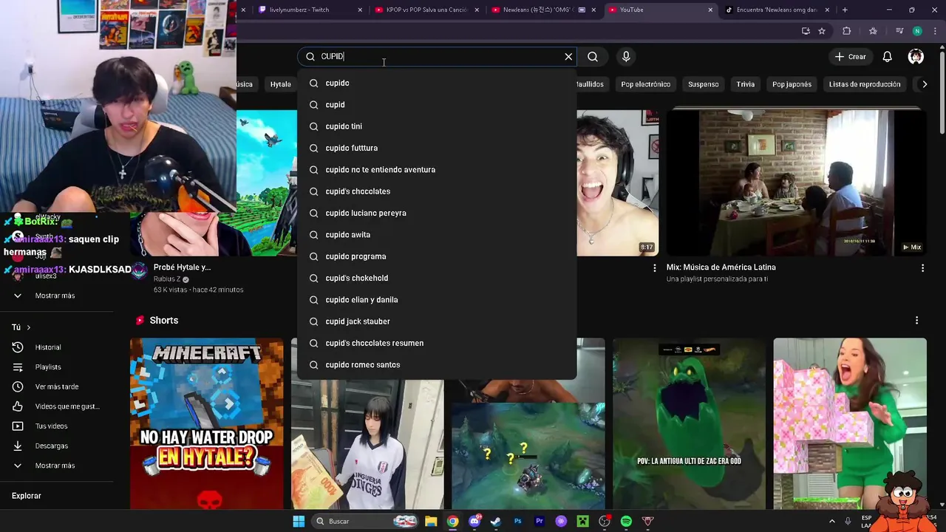946x532 pixels.
Task: Pick "cupido no te entiendo aventura"
Action: pyautogui.click(x=437, y=170)
